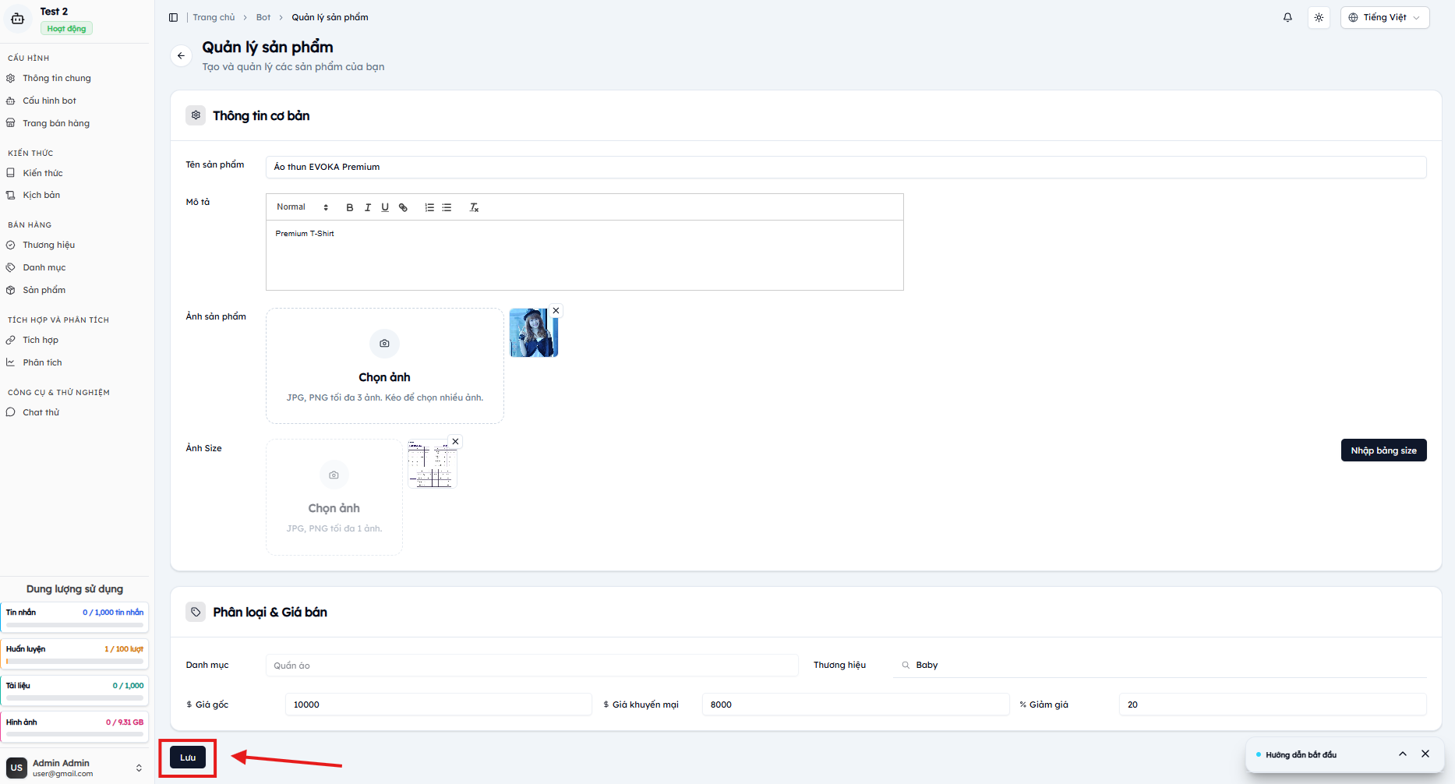Click the description text area
The height and width of the screenshot is (784, 1455).
coord(584,256)
